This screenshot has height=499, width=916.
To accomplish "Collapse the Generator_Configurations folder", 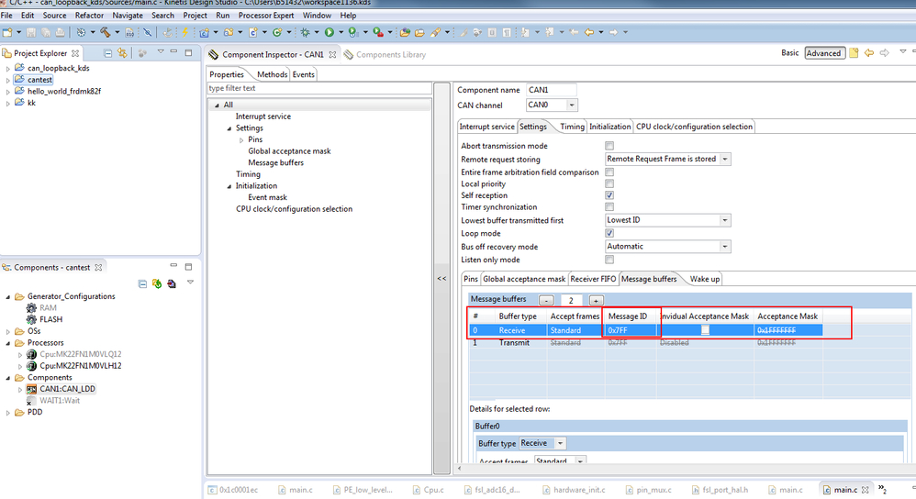I will tap(7, 296).
